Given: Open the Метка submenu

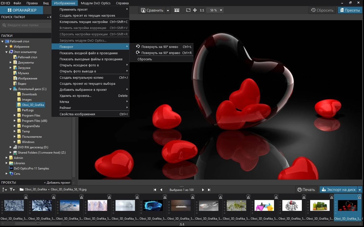Looking at the screenshot, I should pos(90,102).
